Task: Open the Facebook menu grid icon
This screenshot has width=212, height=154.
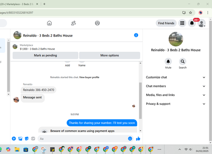Action: [x=182, y=23]
